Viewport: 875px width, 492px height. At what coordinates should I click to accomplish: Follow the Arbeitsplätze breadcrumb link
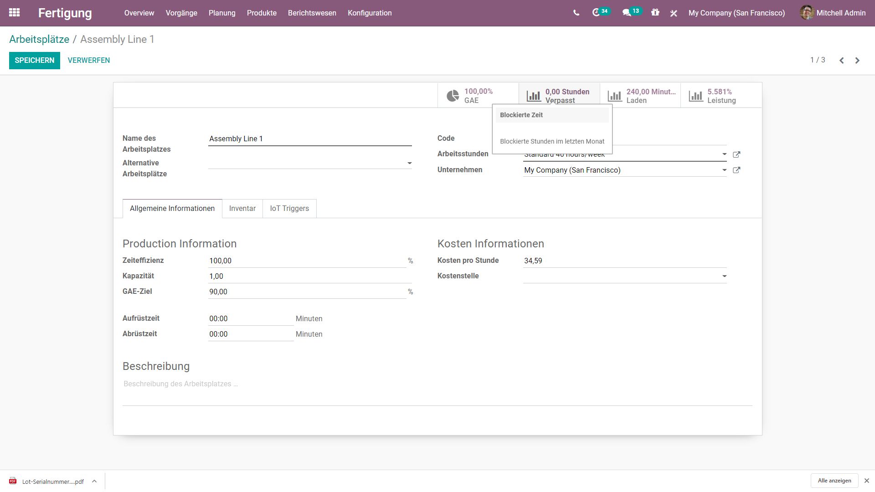point(39,39)
